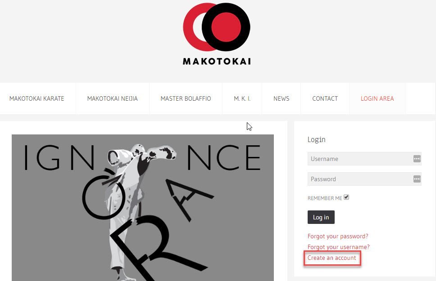Select the Master Bolaffio menu item
Screen dimensions: 436x281
coord(186,98)
